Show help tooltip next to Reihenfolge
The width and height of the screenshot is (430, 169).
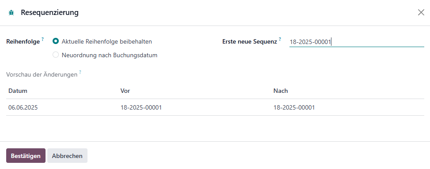click(x=43, y=39)
